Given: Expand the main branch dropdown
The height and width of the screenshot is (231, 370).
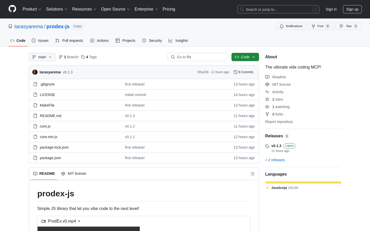Looking at the screenshot, I should 42,57.
